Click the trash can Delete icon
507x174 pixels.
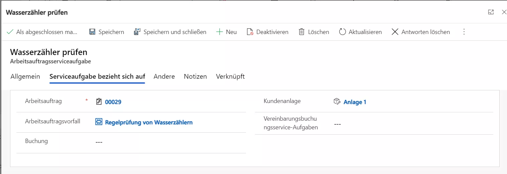click(x=301, y=32)
